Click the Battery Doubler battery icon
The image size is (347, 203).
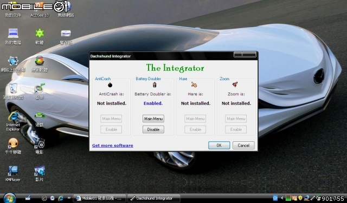(155, 84)
